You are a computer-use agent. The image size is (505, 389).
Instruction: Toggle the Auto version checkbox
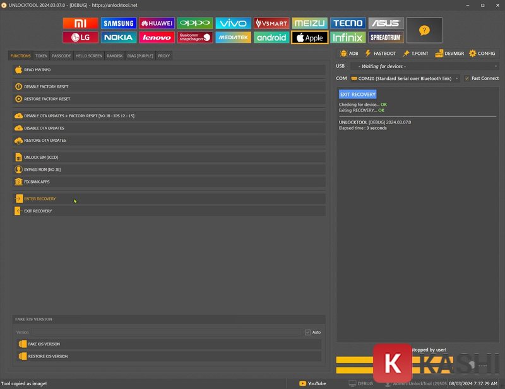click(307, 332)
